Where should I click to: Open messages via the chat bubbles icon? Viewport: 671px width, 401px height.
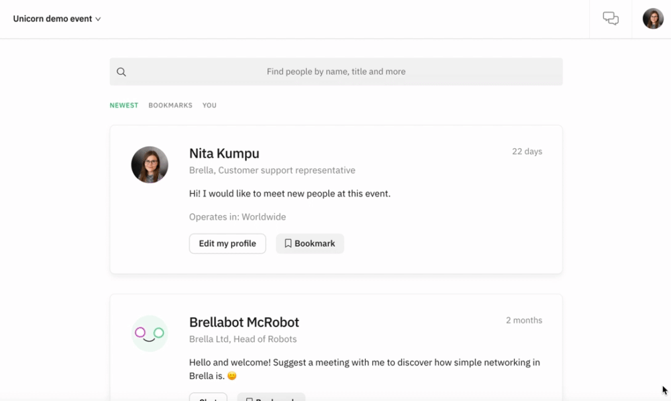coord(611,18)
